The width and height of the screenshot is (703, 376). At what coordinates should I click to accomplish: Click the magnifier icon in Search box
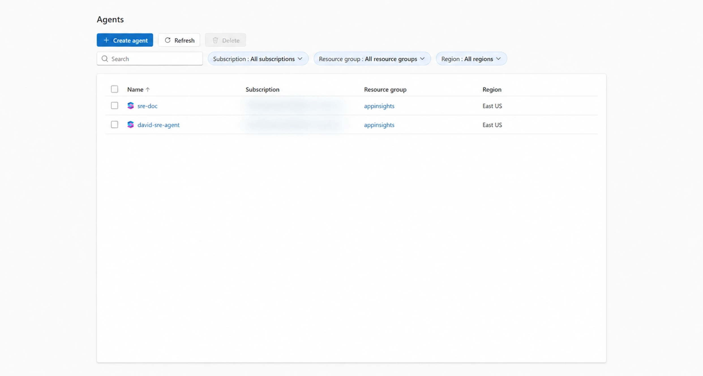pyautogui.click(x=105, y=59)
